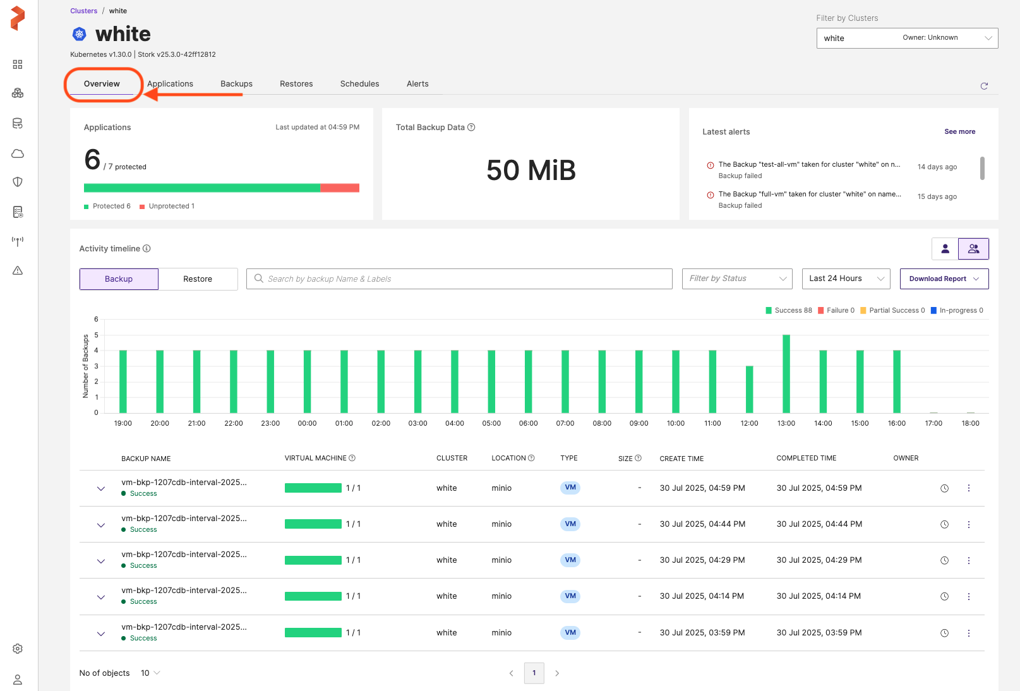This screenshot has height=691, width=1020.
Task: Open the Last 24 Hours time range dropdown
Action: coord(845,279)
